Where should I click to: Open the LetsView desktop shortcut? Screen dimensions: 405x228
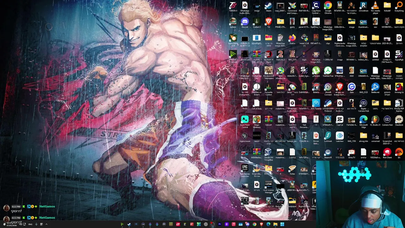click(x=340, y=138)
